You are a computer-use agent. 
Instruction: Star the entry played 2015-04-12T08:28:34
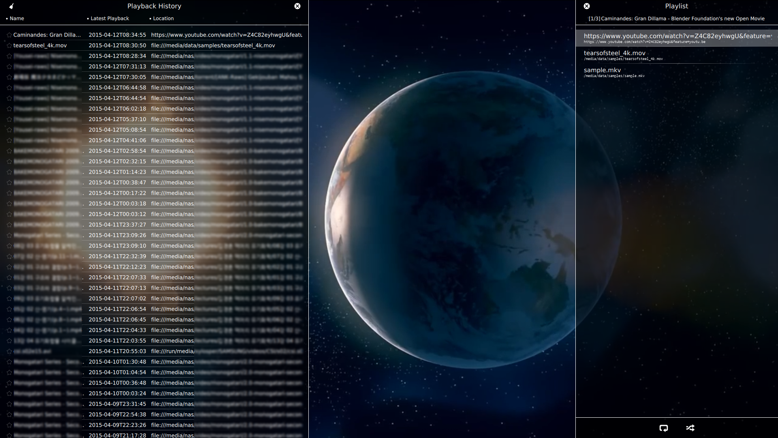click(x=9, y=56)
